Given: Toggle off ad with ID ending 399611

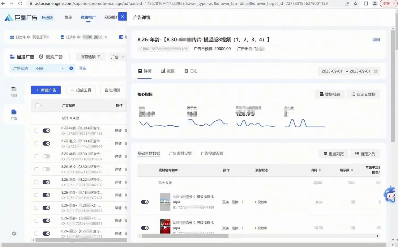Looking at the screenshot, I should 46,144.
